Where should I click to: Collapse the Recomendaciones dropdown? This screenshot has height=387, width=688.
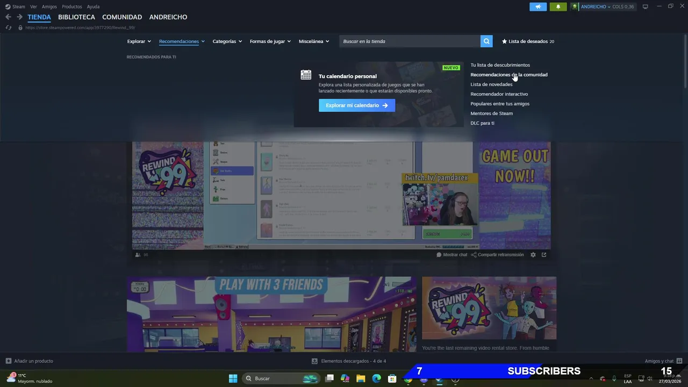click(182, 41)
